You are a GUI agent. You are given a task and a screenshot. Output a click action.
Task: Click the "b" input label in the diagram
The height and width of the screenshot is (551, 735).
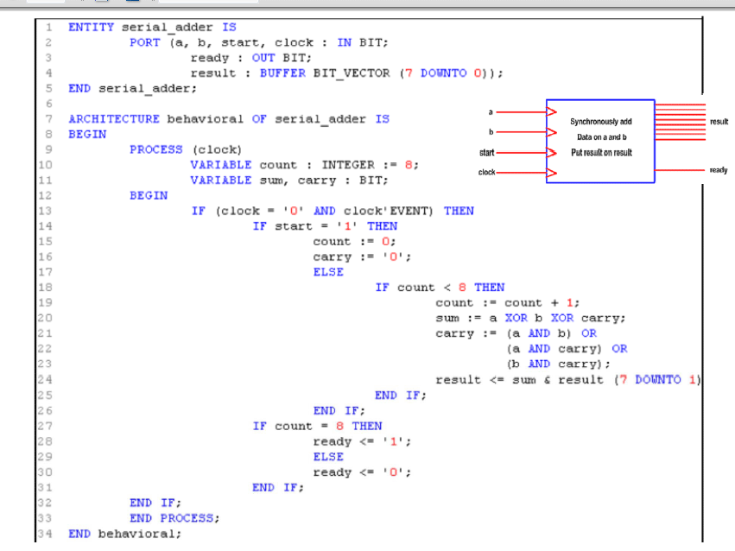click(x=491, y=132)
